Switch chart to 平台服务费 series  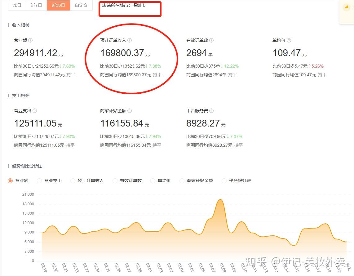coord(223,180)
